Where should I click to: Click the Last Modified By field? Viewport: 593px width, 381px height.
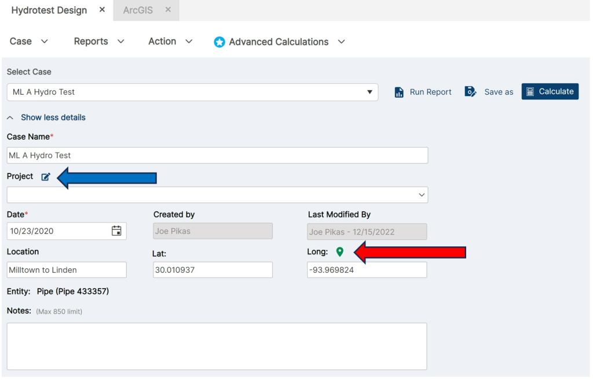[367, 231]
